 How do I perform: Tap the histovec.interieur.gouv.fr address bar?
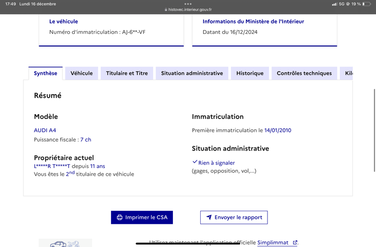click(188, 9)
